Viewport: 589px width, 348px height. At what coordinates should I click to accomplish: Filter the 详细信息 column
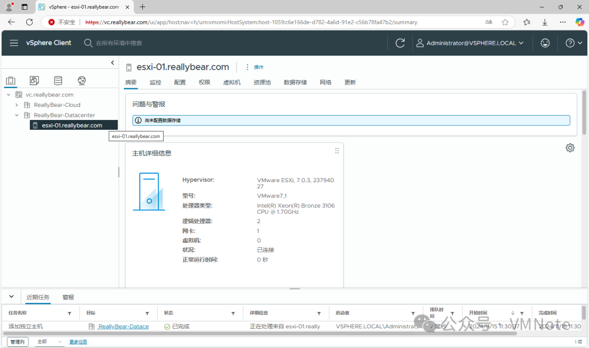pyautogui.click(x=319, y=314)
